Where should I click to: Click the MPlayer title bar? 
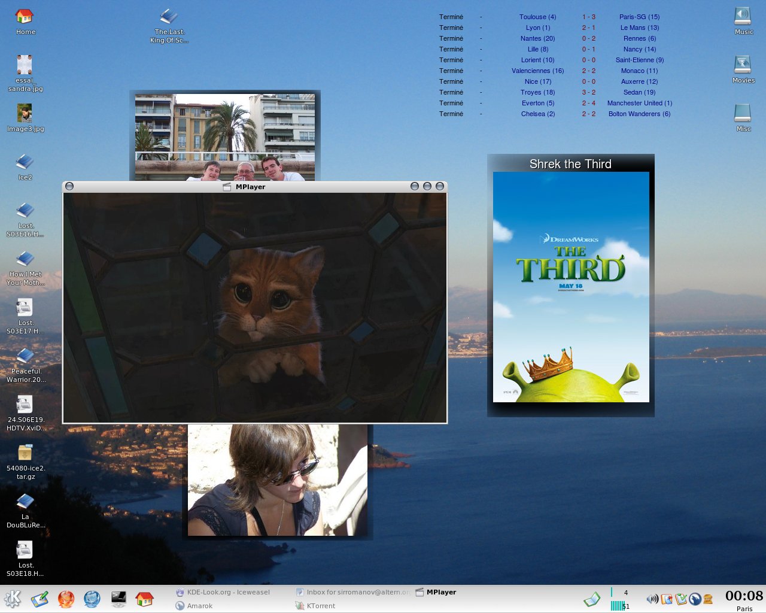point(255,186)
